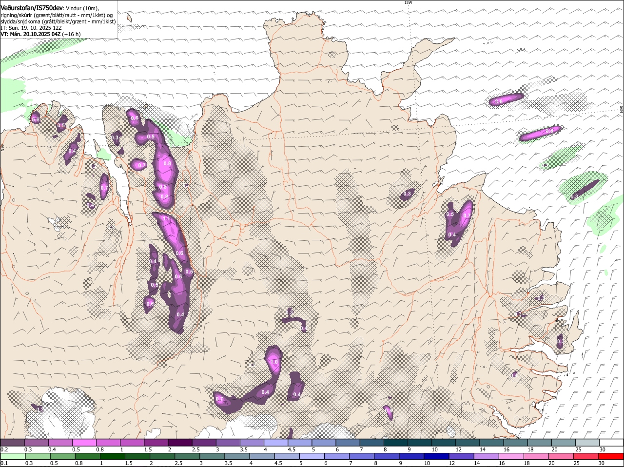
Task: Select the 'VT: Mán. 20.10.2025 04Z' valid time
Action: [x=30, y=34]
